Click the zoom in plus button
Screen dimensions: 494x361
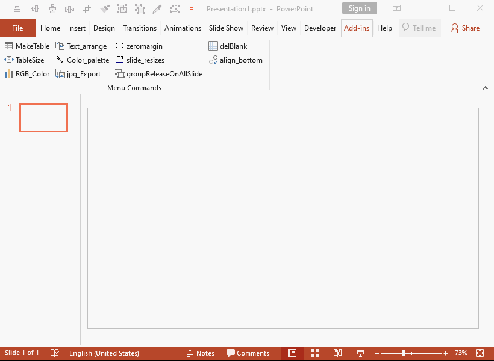pos(445,353)
